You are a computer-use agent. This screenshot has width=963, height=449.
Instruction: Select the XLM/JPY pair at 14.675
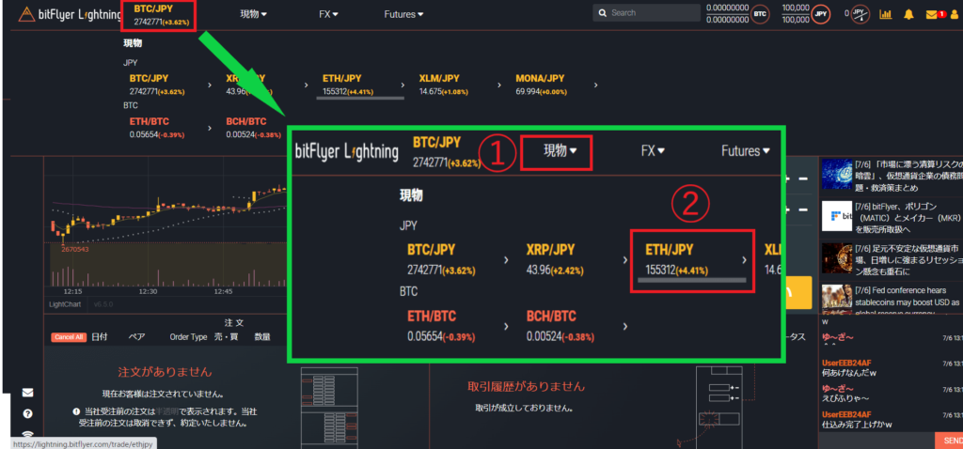point(444,85)
